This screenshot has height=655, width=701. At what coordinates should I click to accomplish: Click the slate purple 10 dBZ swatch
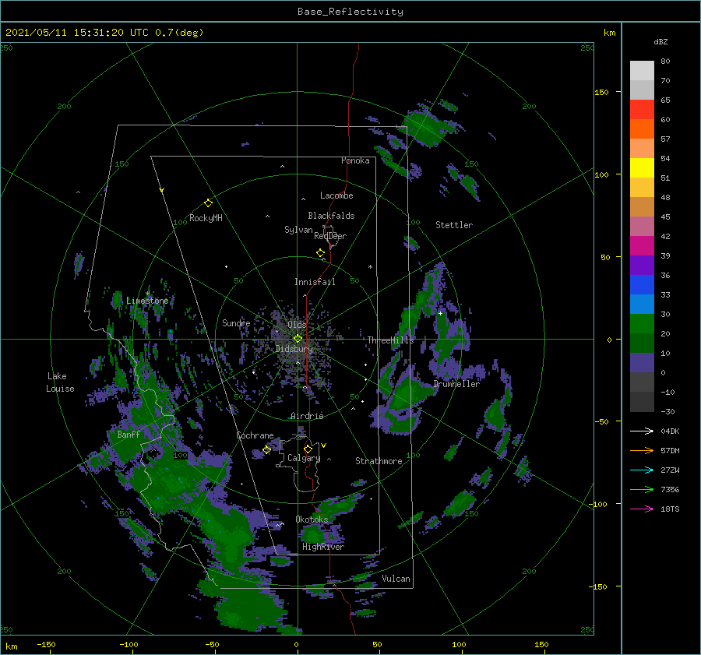pos(642,363)
